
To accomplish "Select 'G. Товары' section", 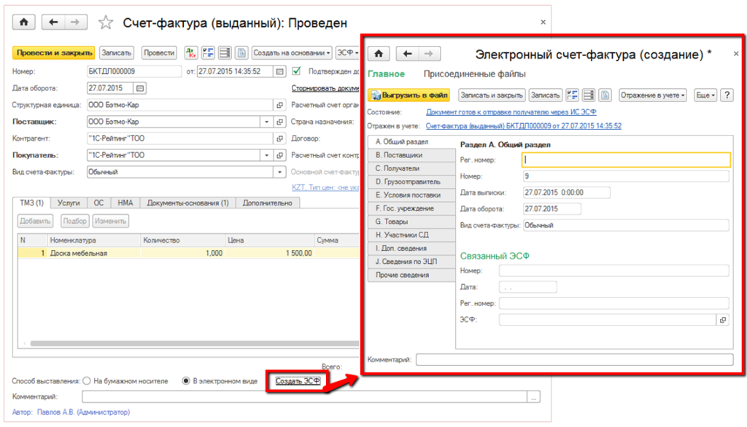I will point(411,222).
